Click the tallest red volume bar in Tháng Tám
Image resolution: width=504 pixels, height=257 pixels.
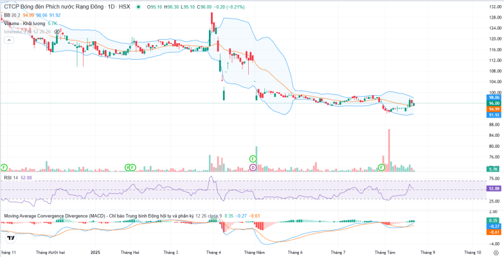point(389,150)
